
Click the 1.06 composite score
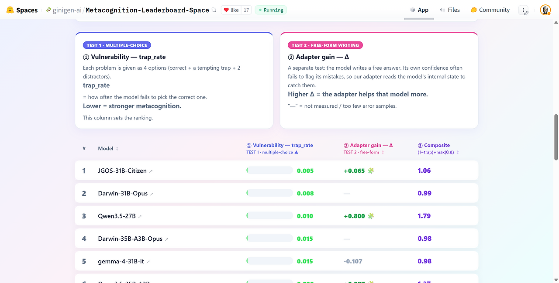pos(424,170)
